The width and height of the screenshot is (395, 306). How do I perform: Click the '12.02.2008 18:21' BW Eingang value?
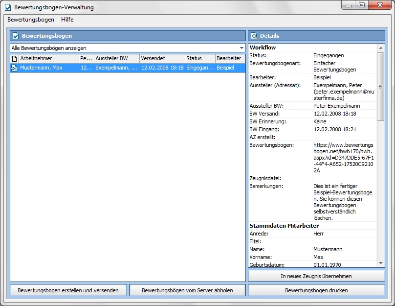click(335, 129)
